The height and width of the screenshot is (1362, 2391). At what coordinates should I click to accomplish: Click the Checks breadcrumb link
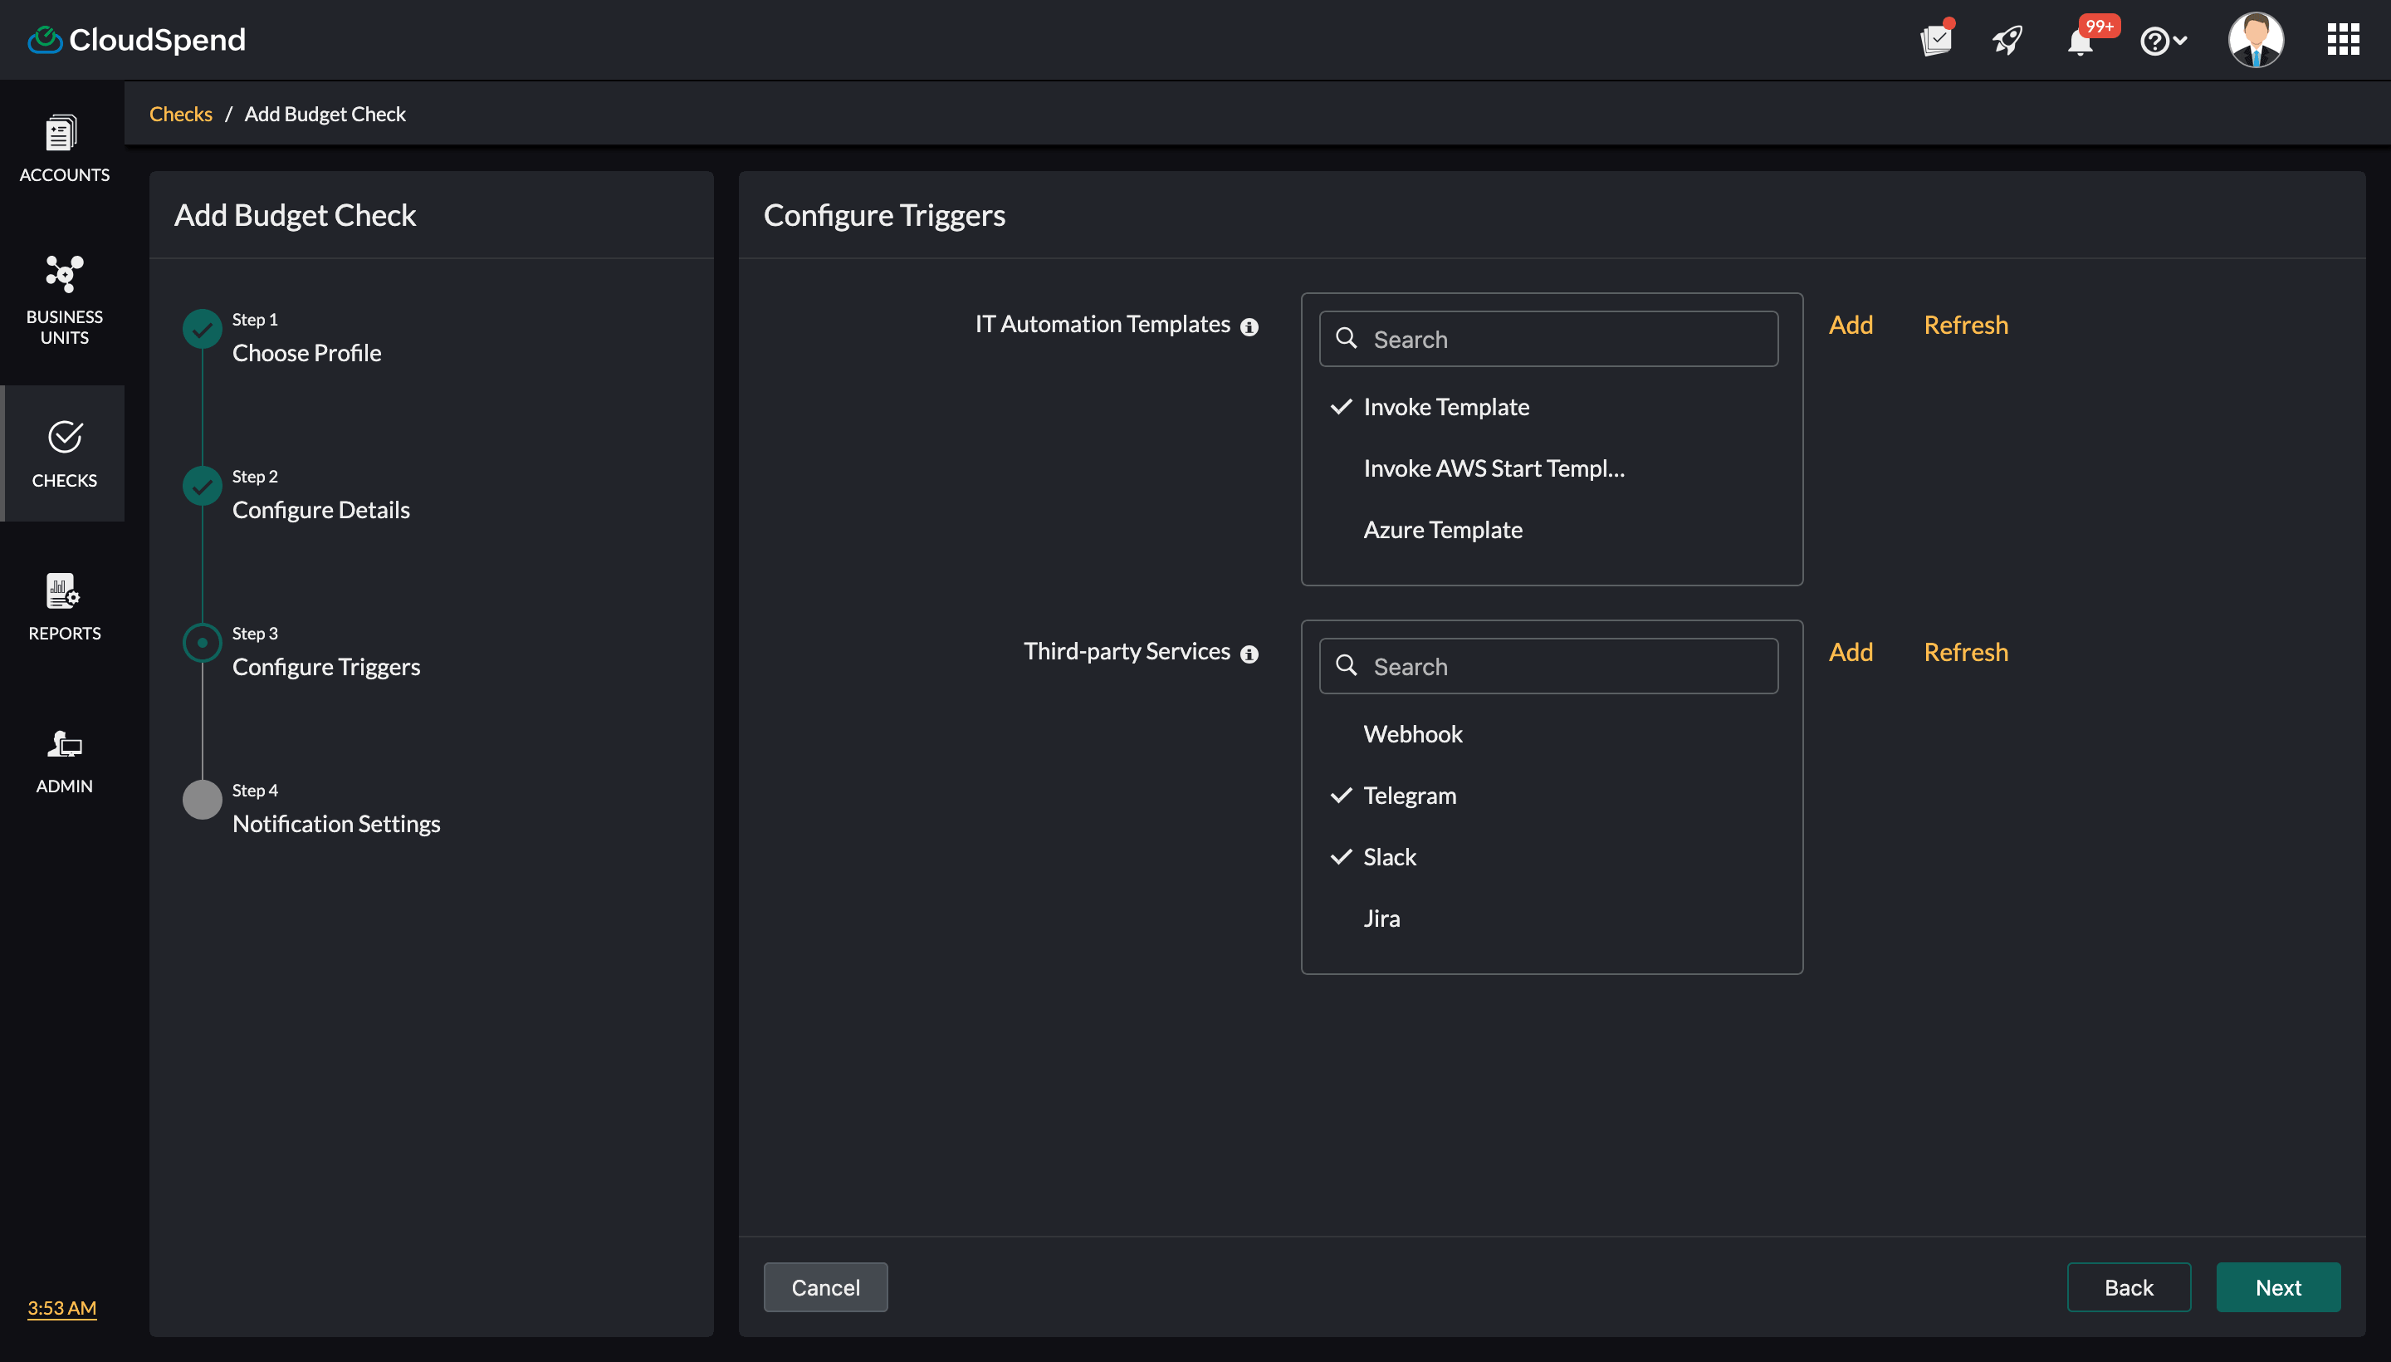[x=180, y=114]
